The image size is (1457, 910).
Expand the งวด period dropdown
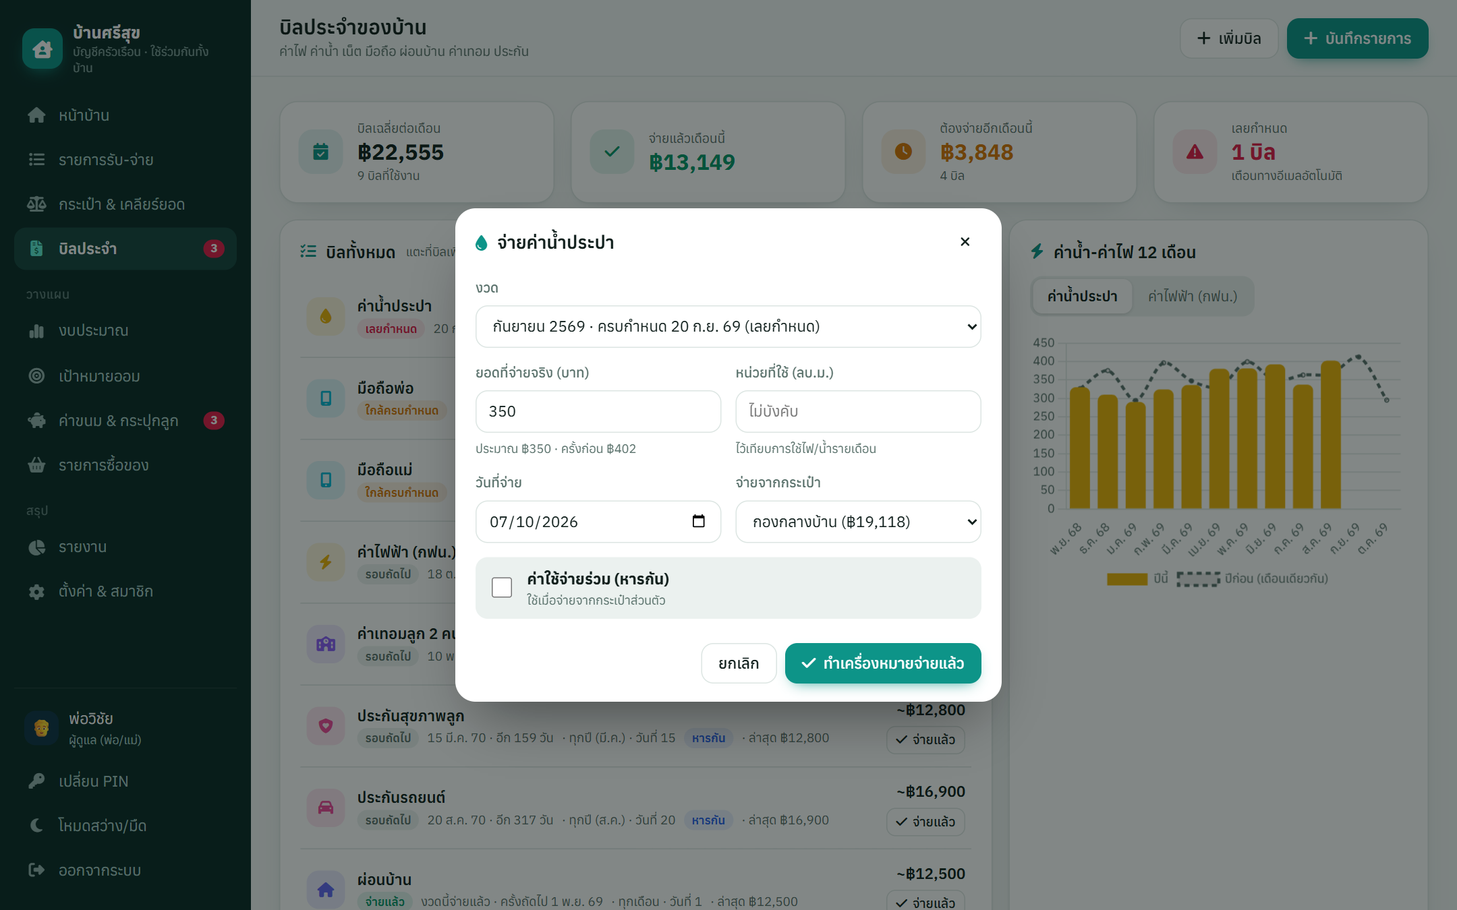pyautogui.click(x=728, y=327)
